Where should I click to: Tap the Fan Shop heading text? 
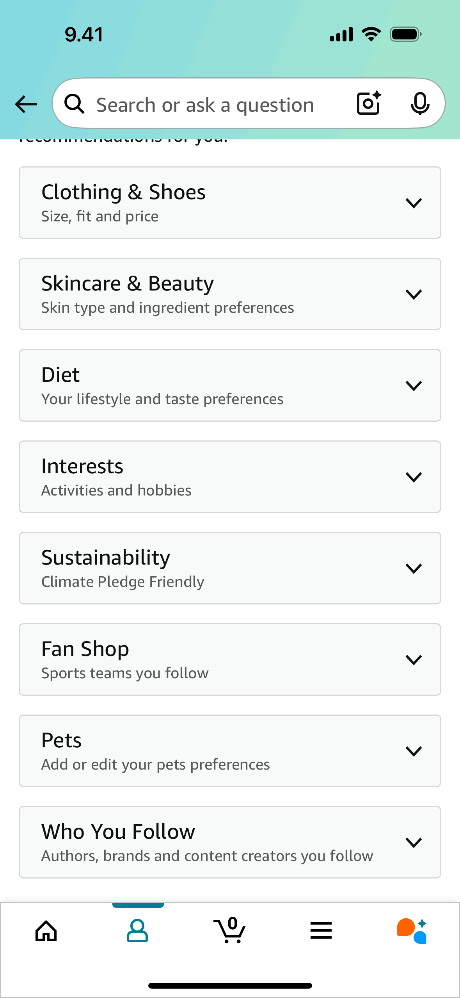tap(85, 649)
